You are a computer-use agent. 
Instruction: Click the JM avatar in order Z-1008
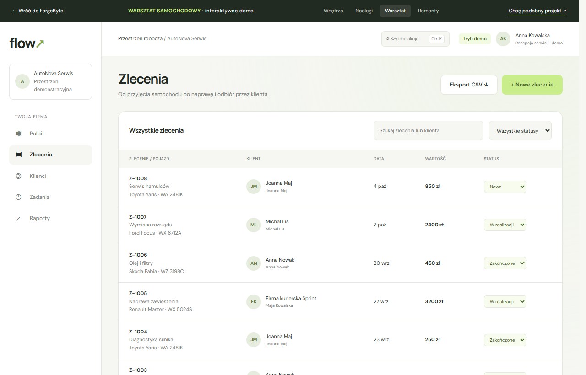(253, 187)
